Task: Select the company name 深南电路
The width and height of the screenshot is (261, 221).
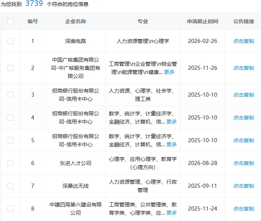Action: click(75, 41)
